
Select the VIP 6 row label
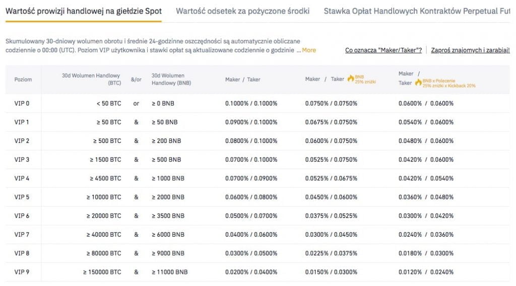pos(22,216)
